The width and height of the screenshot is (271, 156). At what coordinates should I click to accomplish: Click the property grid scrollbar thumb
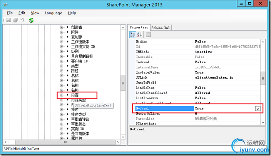click(x=263, y=78)
